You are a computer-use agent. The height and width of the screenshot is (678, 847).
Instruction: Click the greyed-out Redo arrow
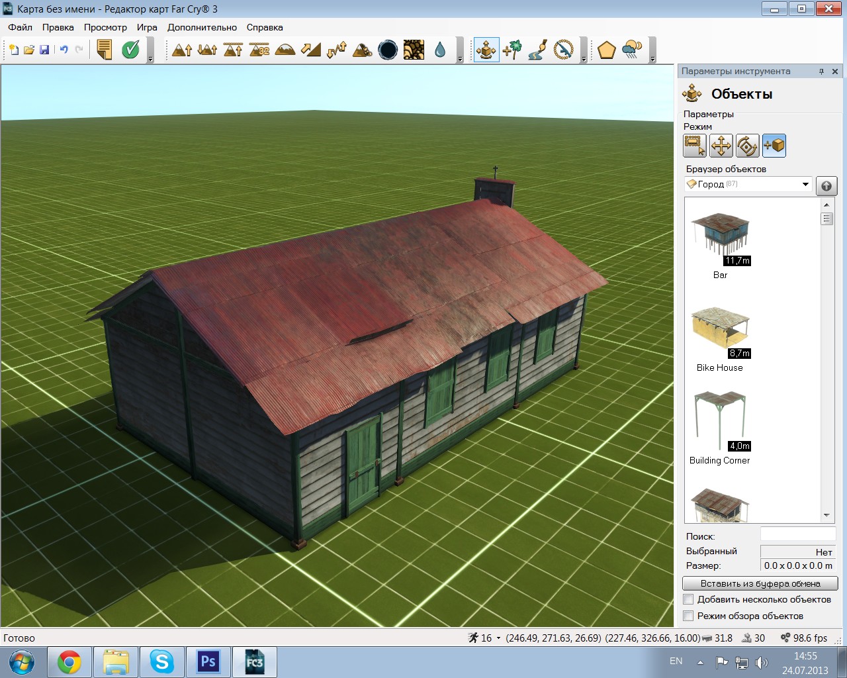pos(79,50)
